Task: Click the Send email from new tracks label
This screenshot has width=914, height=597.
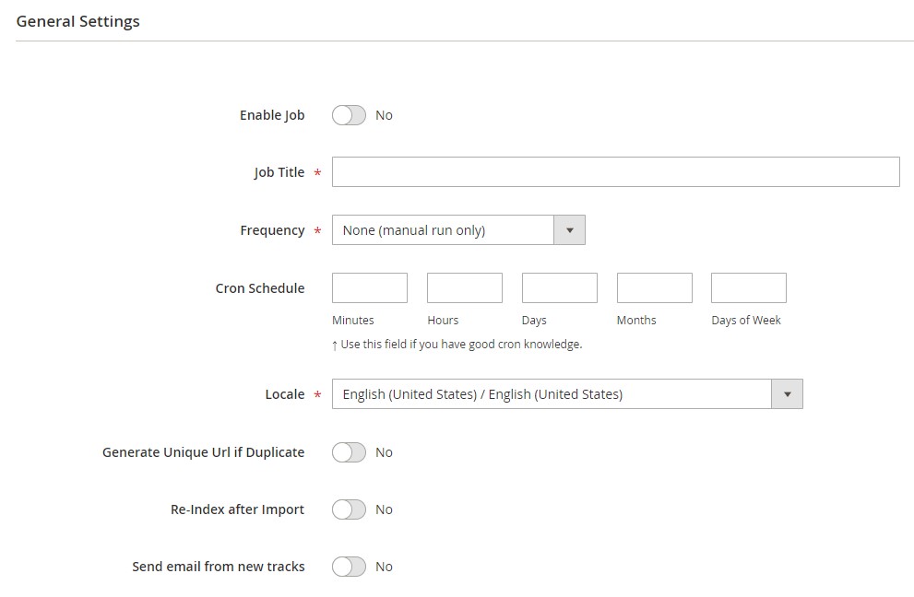Action: coord(218,567)
